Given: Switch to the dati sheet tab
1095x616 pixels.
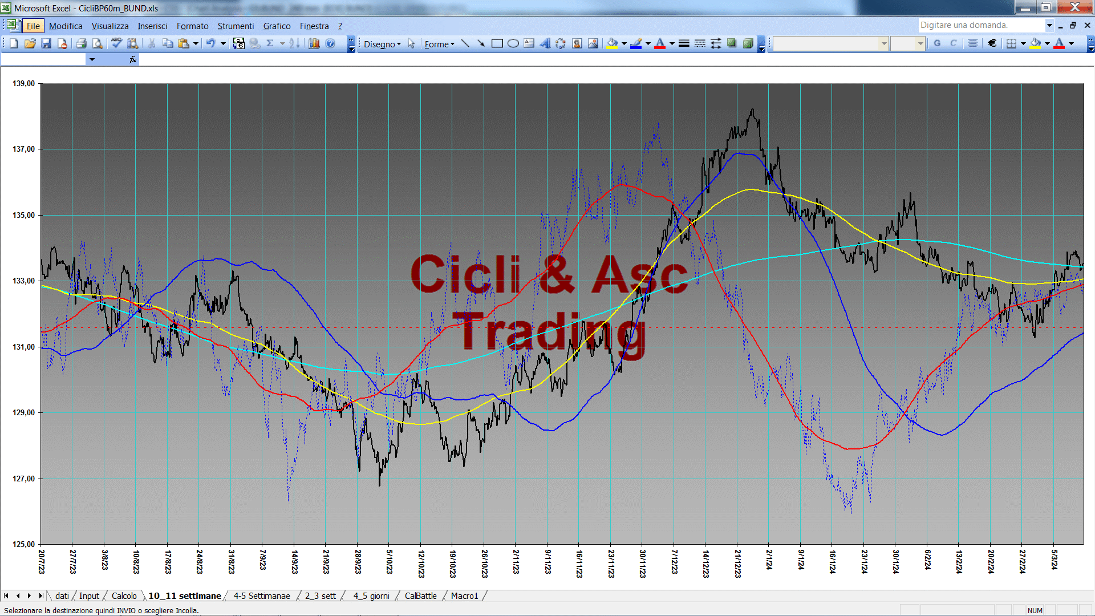Looking at the screenshot, I should click(62, 595).
